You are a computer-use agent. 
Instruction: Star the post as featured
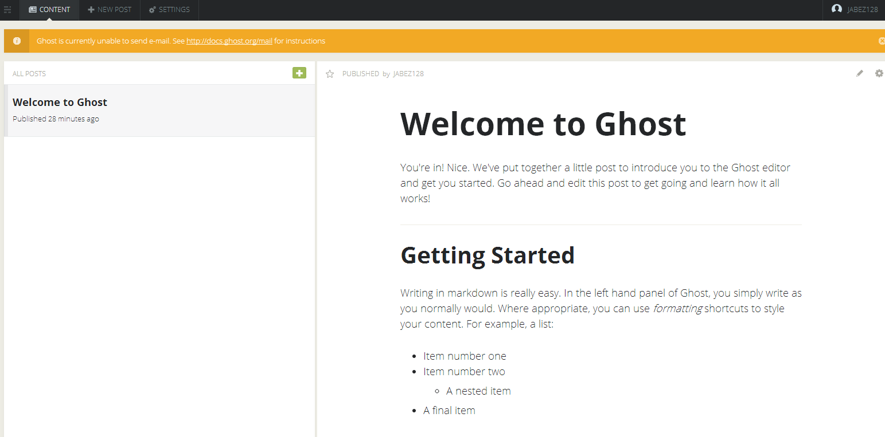(330, 74)
